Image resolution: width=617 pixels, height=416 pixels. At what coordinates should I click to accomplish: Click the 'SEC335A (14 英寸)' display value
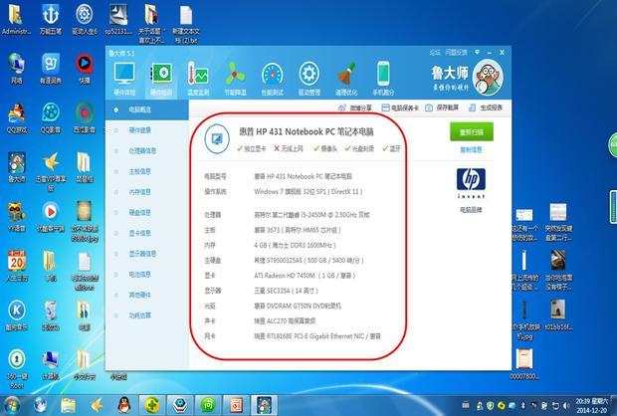286,291
